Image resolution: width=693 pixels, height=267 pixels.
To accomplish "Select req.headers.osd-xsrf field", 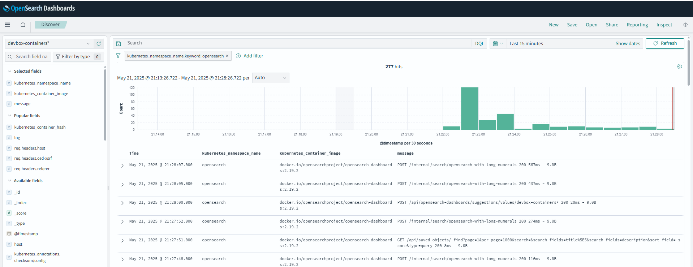I will [x=33, y=158].
